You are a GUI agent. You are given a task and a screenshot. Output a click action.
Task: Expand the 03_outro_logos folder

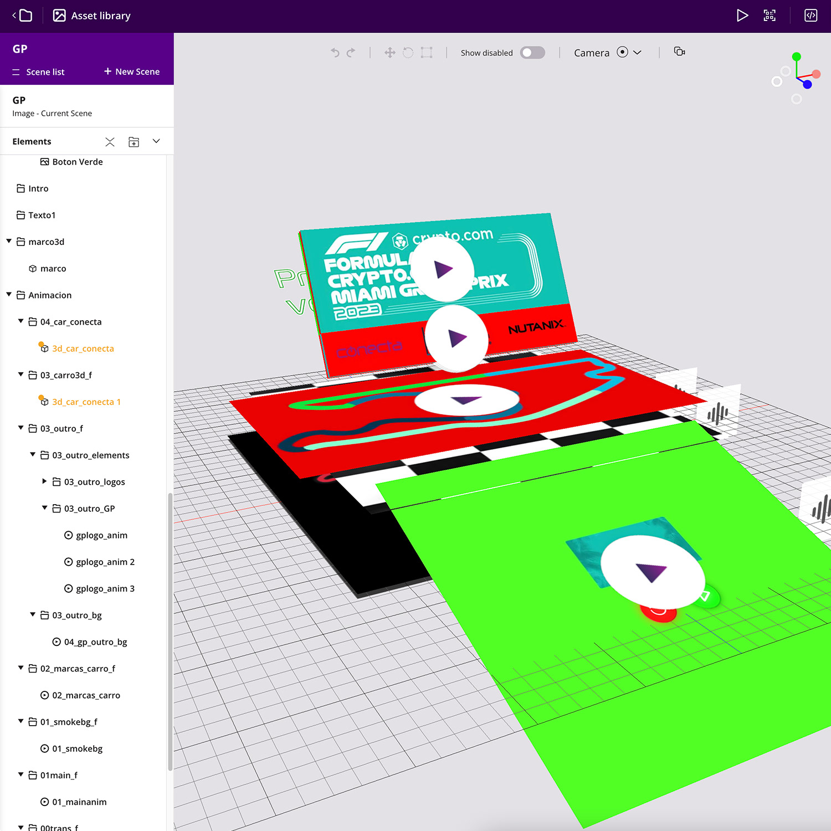click(x=44, y=481)
